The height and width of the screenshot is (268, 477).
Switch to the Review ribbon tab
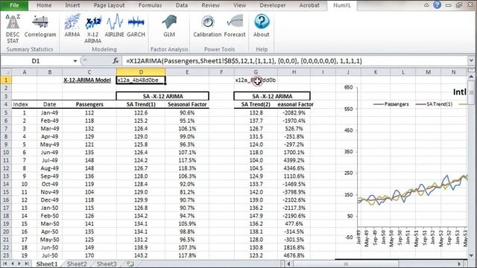click(210, 5)
